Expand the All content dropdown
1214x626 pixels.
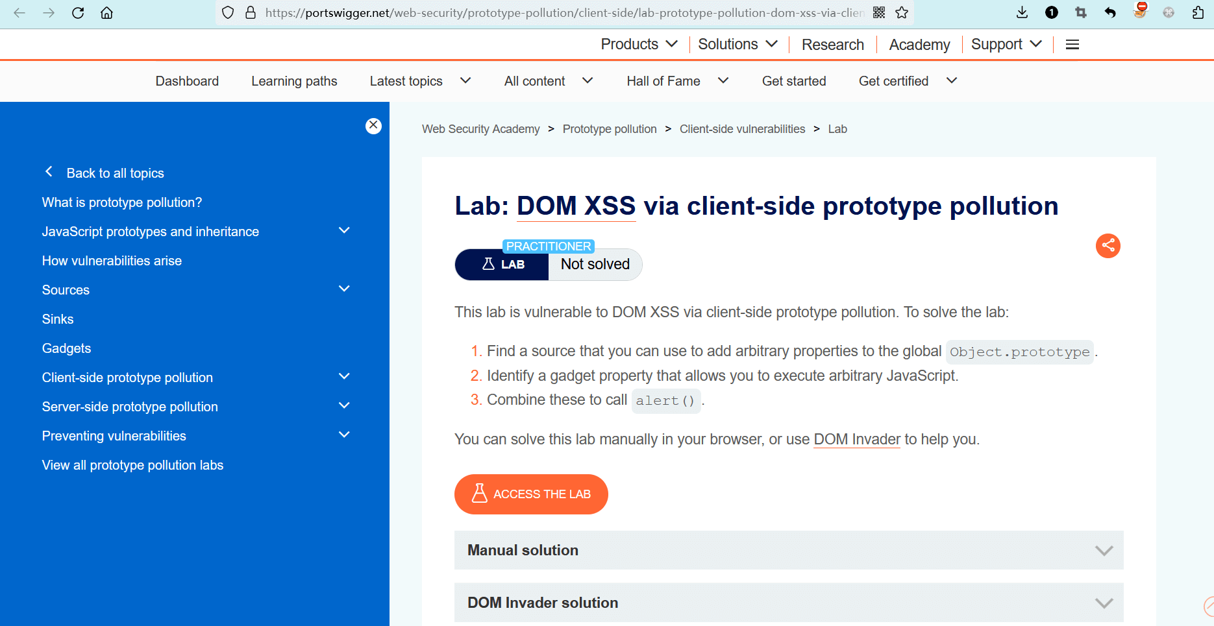point(549,81)
